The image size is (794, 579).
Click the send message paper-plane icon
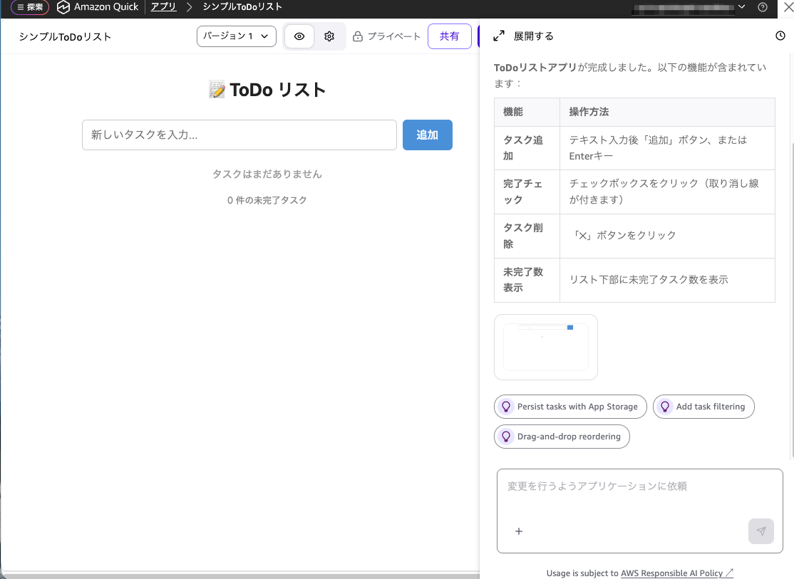(x=761, y=531)
